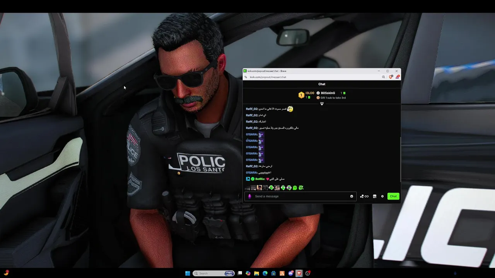Screen dimensions: 495x278
Task: Open B0SskinG leaderboard entry
Action: click(328, 93)
